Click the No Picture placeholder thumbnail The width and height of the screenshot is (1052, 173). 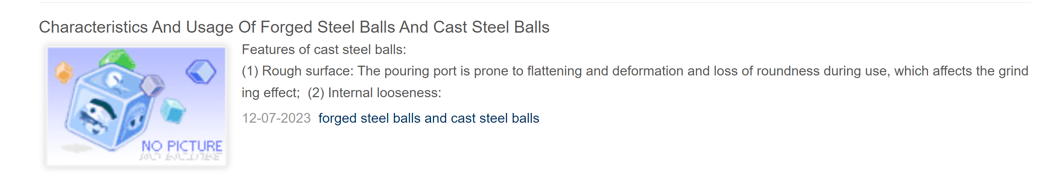click(136, 107)
